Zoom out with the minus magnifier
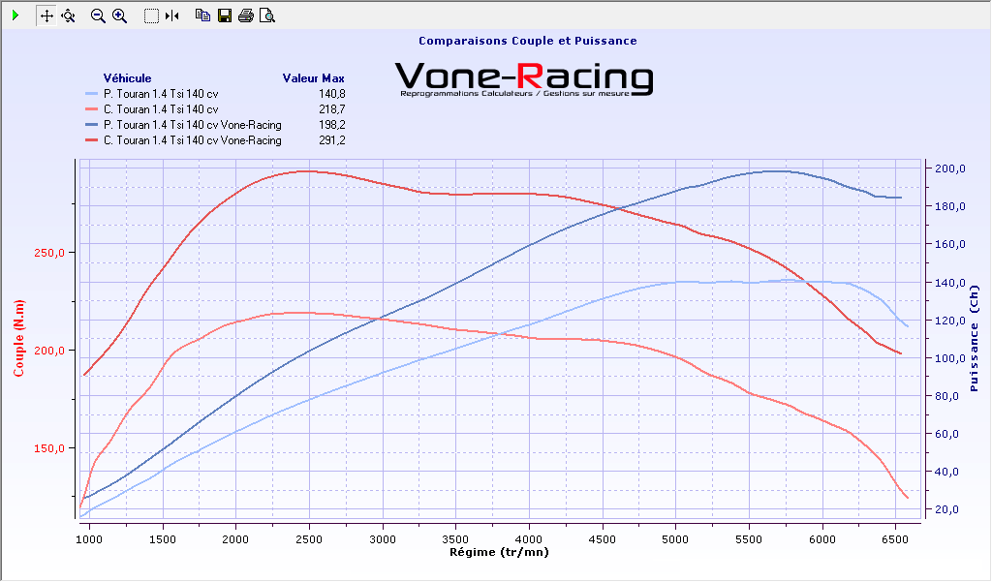Screen dimensions: 992x582 point(98,15)
